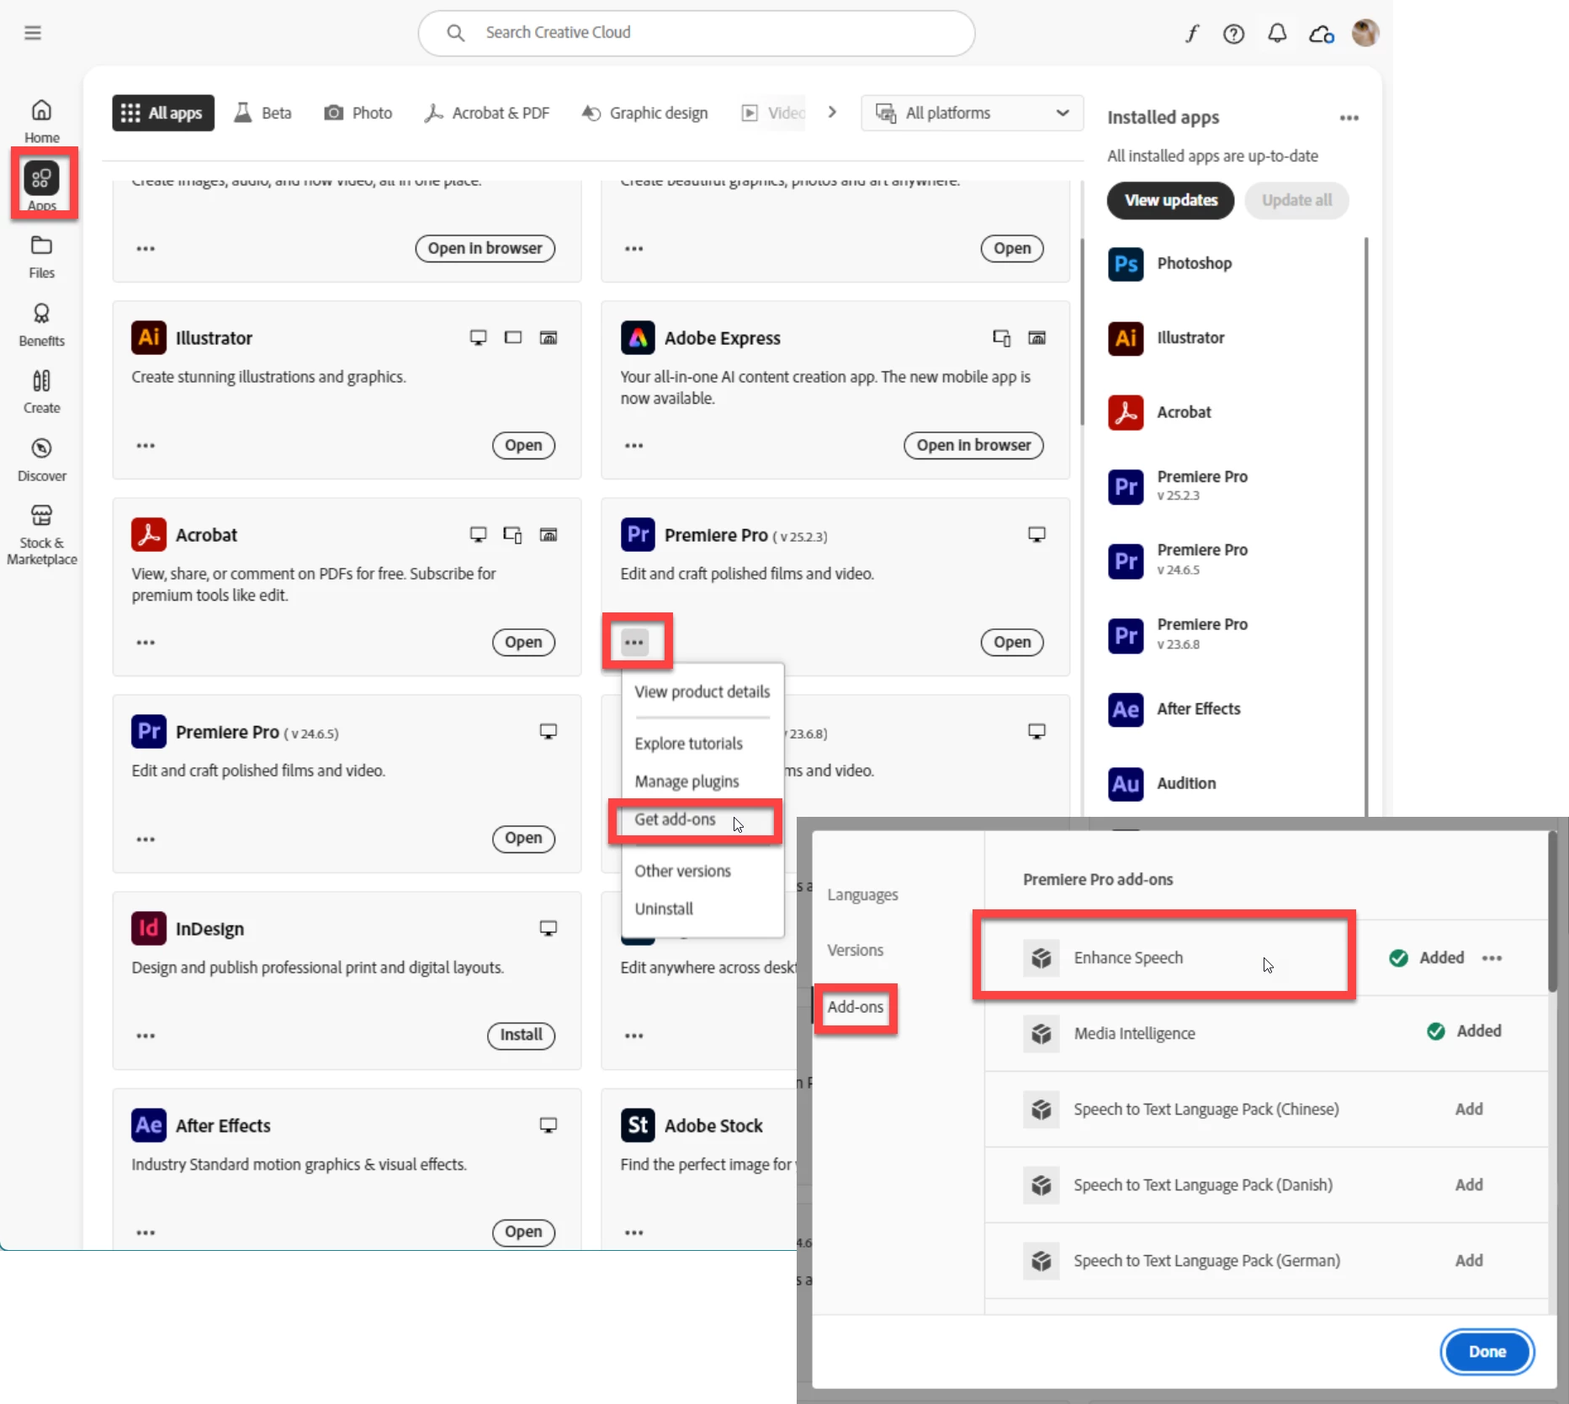Click Open on the After Effects card
Image resolution: width=1569 pixels, height=1404 pixels.
(523, 1232)
